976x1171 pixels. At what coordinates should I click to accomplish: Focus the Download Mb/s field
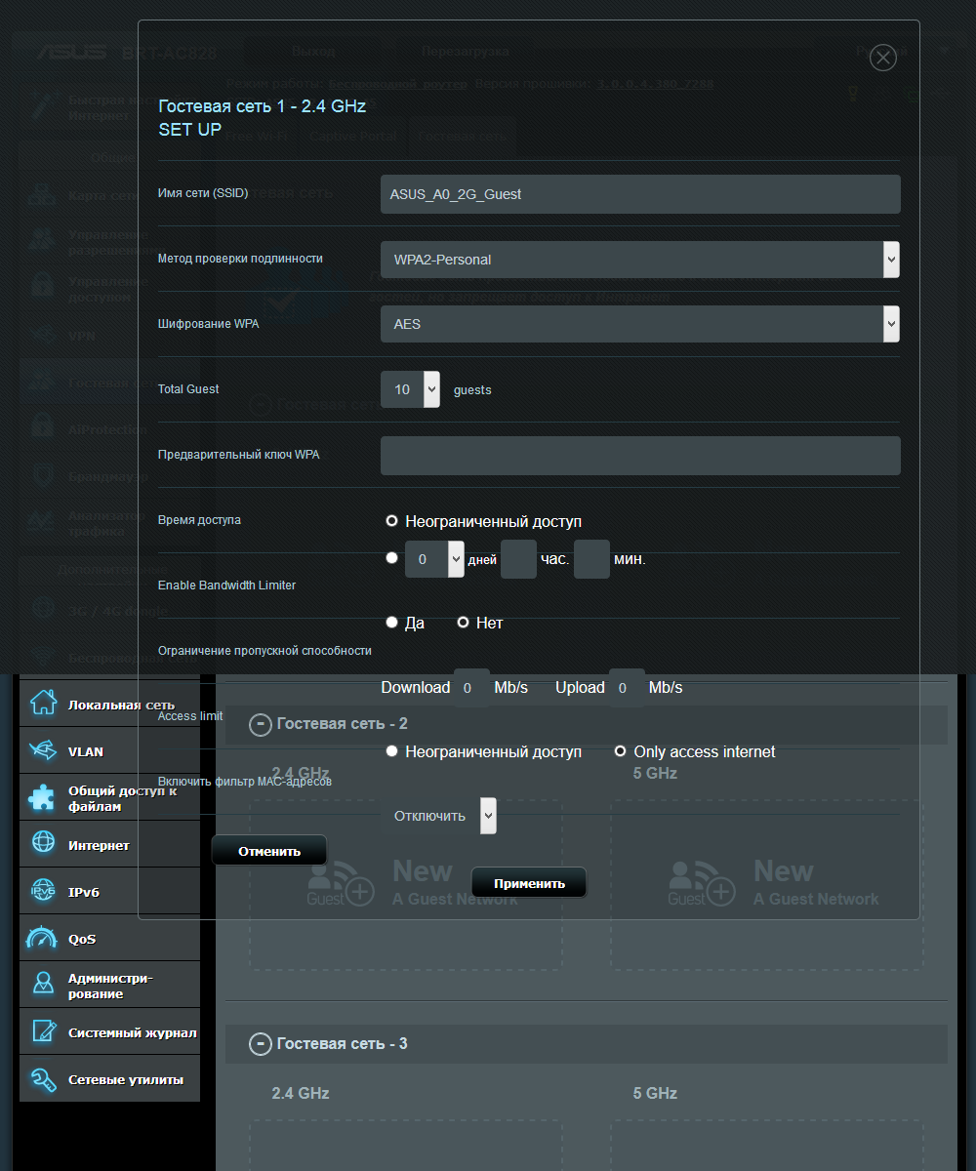471,688
